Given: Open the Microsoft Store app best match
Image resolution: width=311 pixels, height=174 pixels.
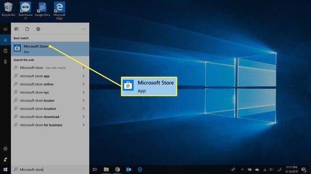Looking at the screenshot, I should [50, 49].
